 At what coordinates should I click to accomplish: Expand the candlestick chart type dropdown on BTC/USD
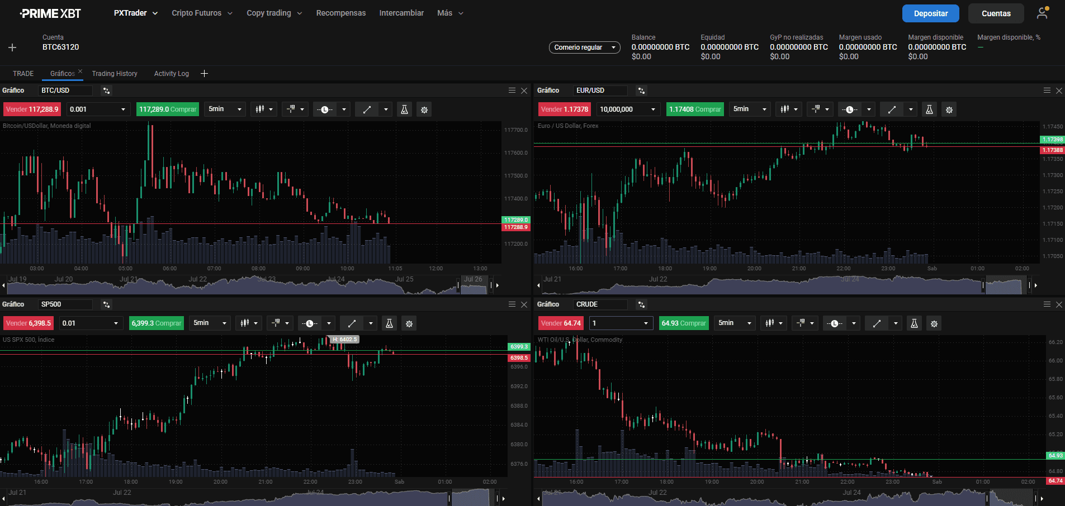click(264, 109)
